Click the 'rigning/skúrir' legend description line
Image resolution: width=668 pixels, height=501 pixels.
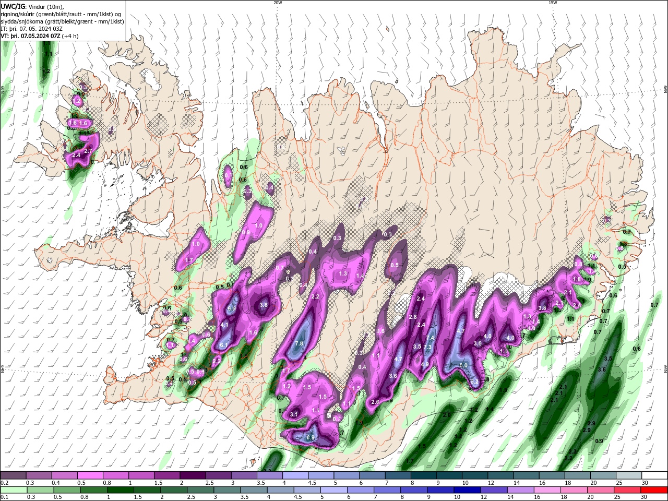[61, 14]
